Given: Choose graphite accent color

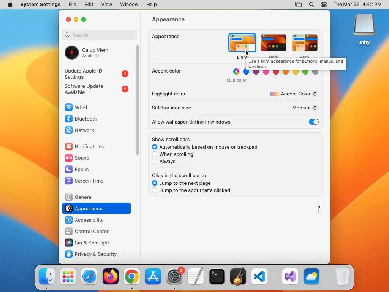Looking at the screenshot, I should click(315, 72).
